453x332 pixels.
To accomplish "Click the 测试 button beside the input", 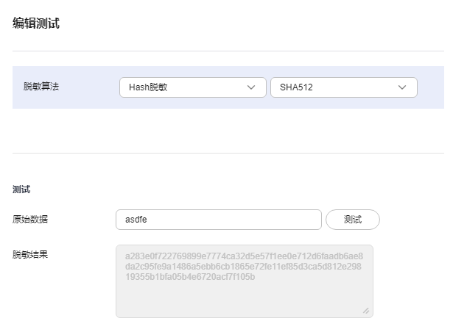I will click(x=353, y=220).
